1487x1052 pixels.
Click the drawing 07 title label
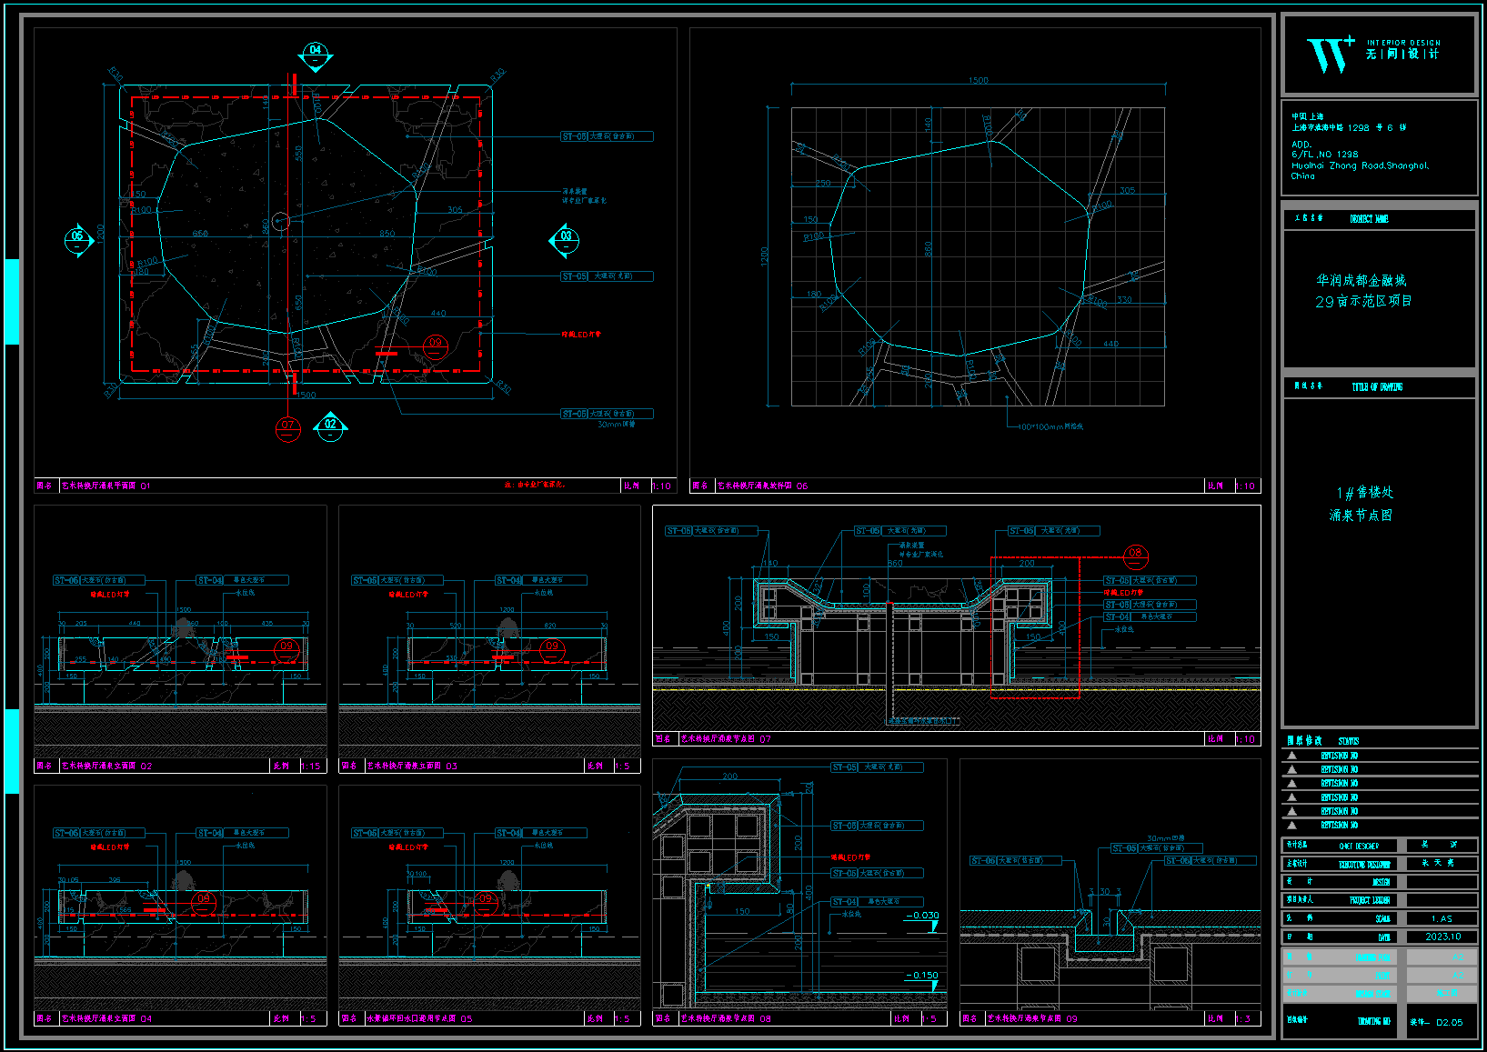point(726,739)
